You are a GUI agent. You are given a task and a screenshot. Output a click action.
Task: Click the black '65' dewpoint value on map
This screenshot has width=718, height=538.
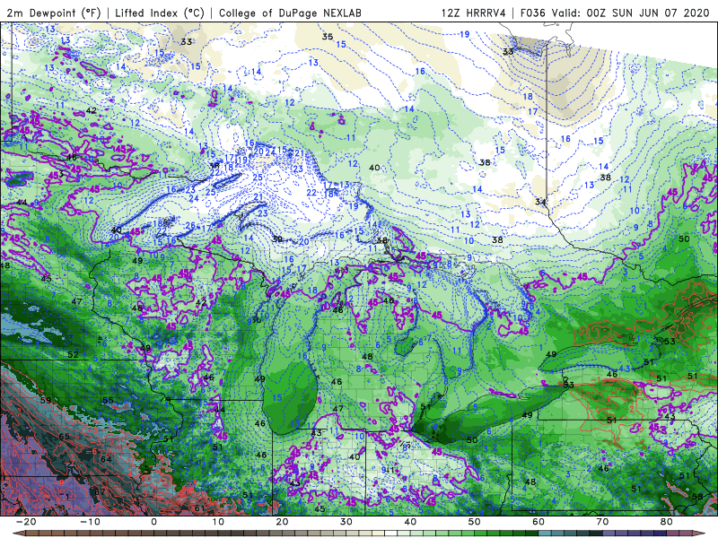[x=64, y=437]
